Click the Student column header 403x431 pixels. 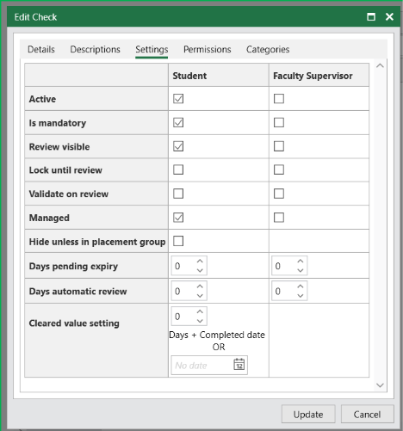pos(219,76)
